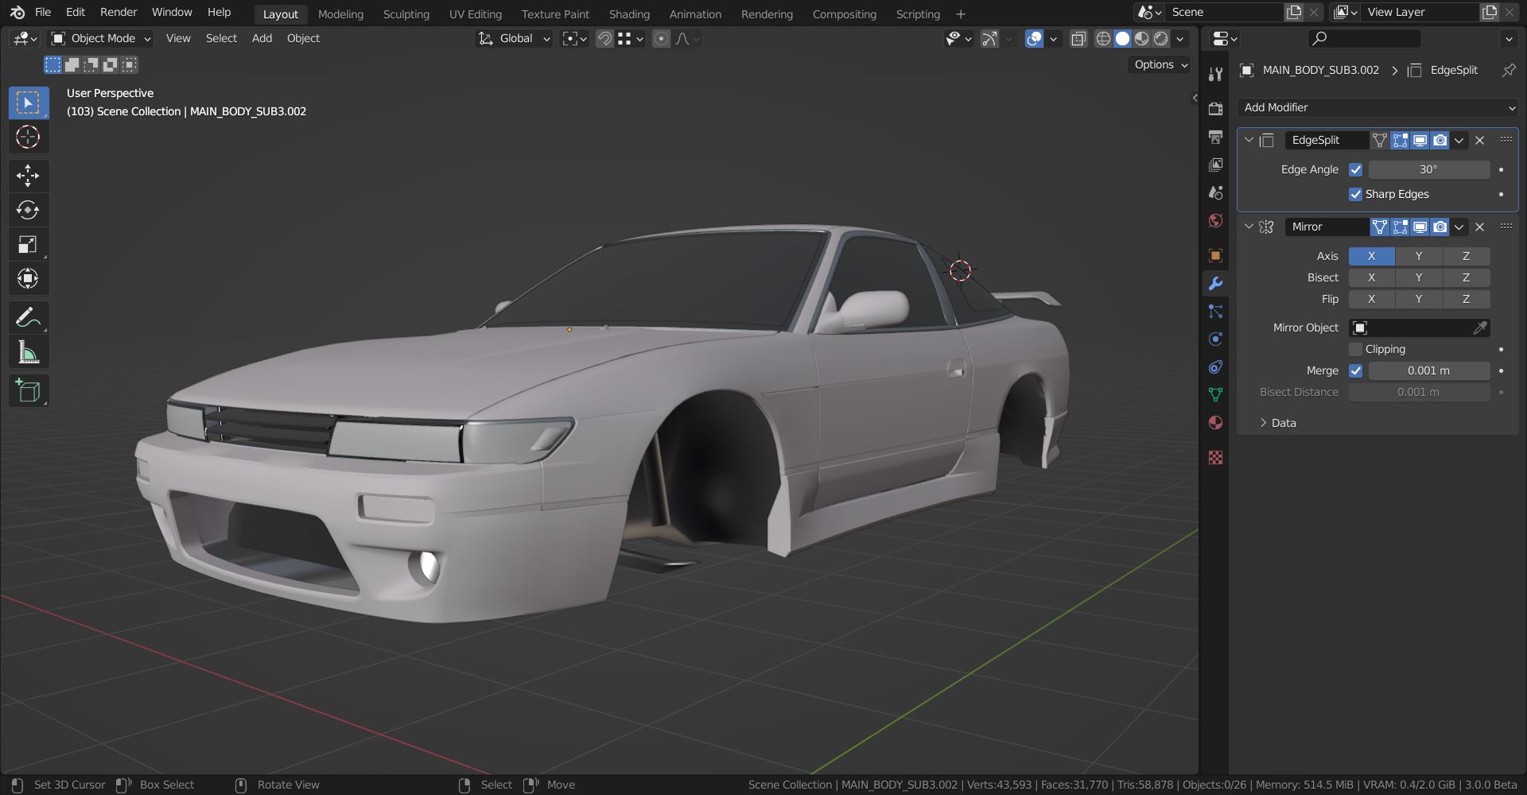Toggle snapping magnet in the viewport header
1527x795 pixels.
point(604,39)
